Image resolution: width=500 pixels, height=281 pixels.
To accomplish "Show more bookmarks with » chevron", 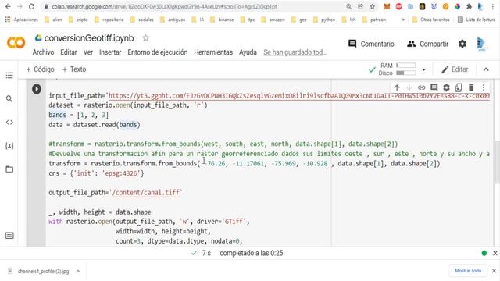I will 403,20.
